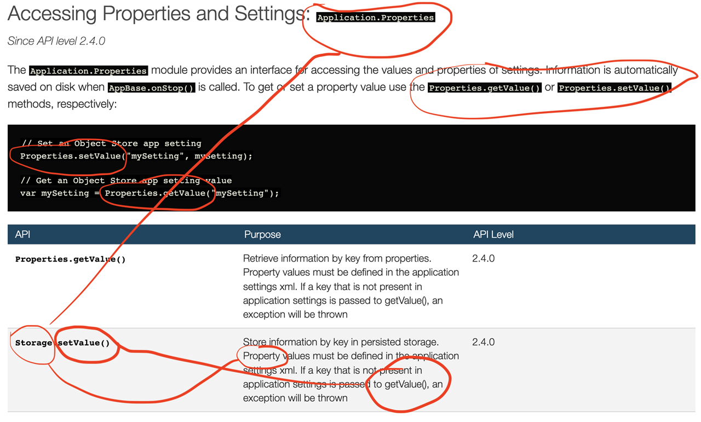Click the Properties.setValue() inline code in paragraph

614,88
